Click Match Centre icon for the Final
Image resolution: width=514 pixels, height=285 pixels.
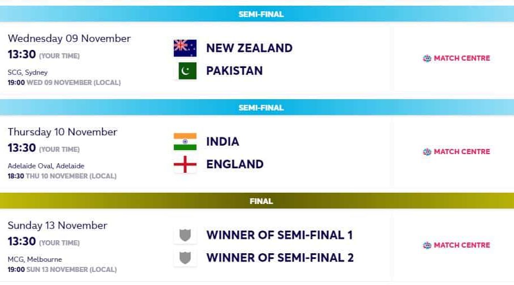coord(427,245)
